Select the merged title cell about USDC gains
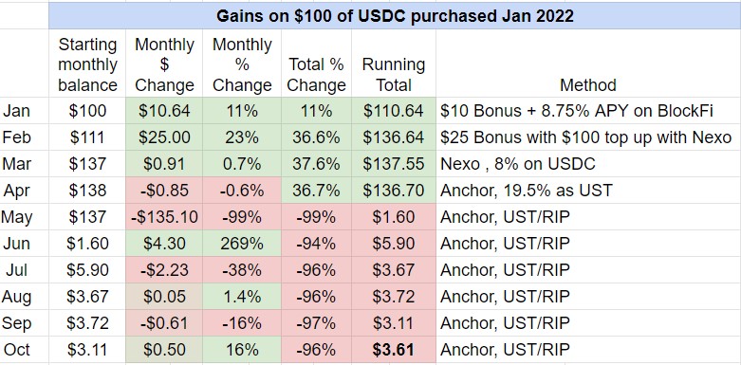This screenshot has width=741, height=365. point(395,15)
